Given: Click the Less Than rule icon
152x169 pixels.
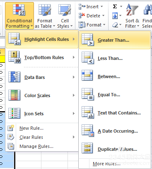Looking at the screenshot, I should [x=88, y=58].
